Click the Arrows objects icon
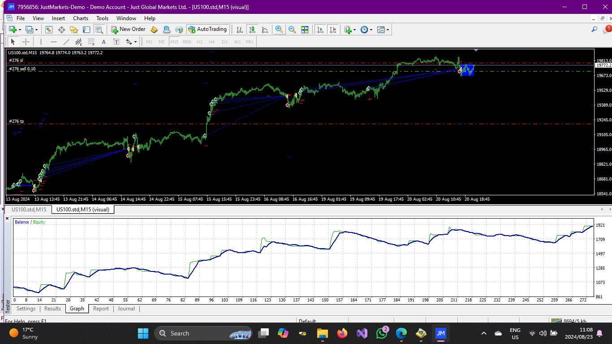Viewport: 612px width, 344px height. pyautogui.click(x=129, y=42)
